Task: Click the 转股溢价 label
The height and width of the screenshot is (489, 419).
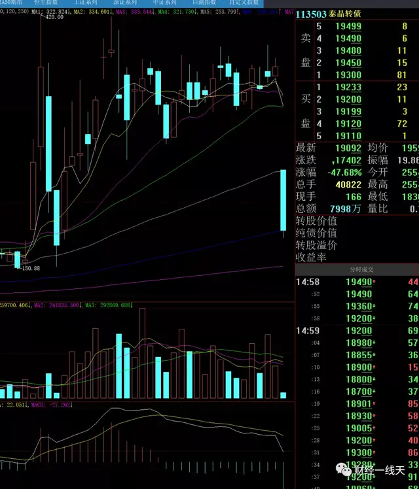Action: point(316,245)
